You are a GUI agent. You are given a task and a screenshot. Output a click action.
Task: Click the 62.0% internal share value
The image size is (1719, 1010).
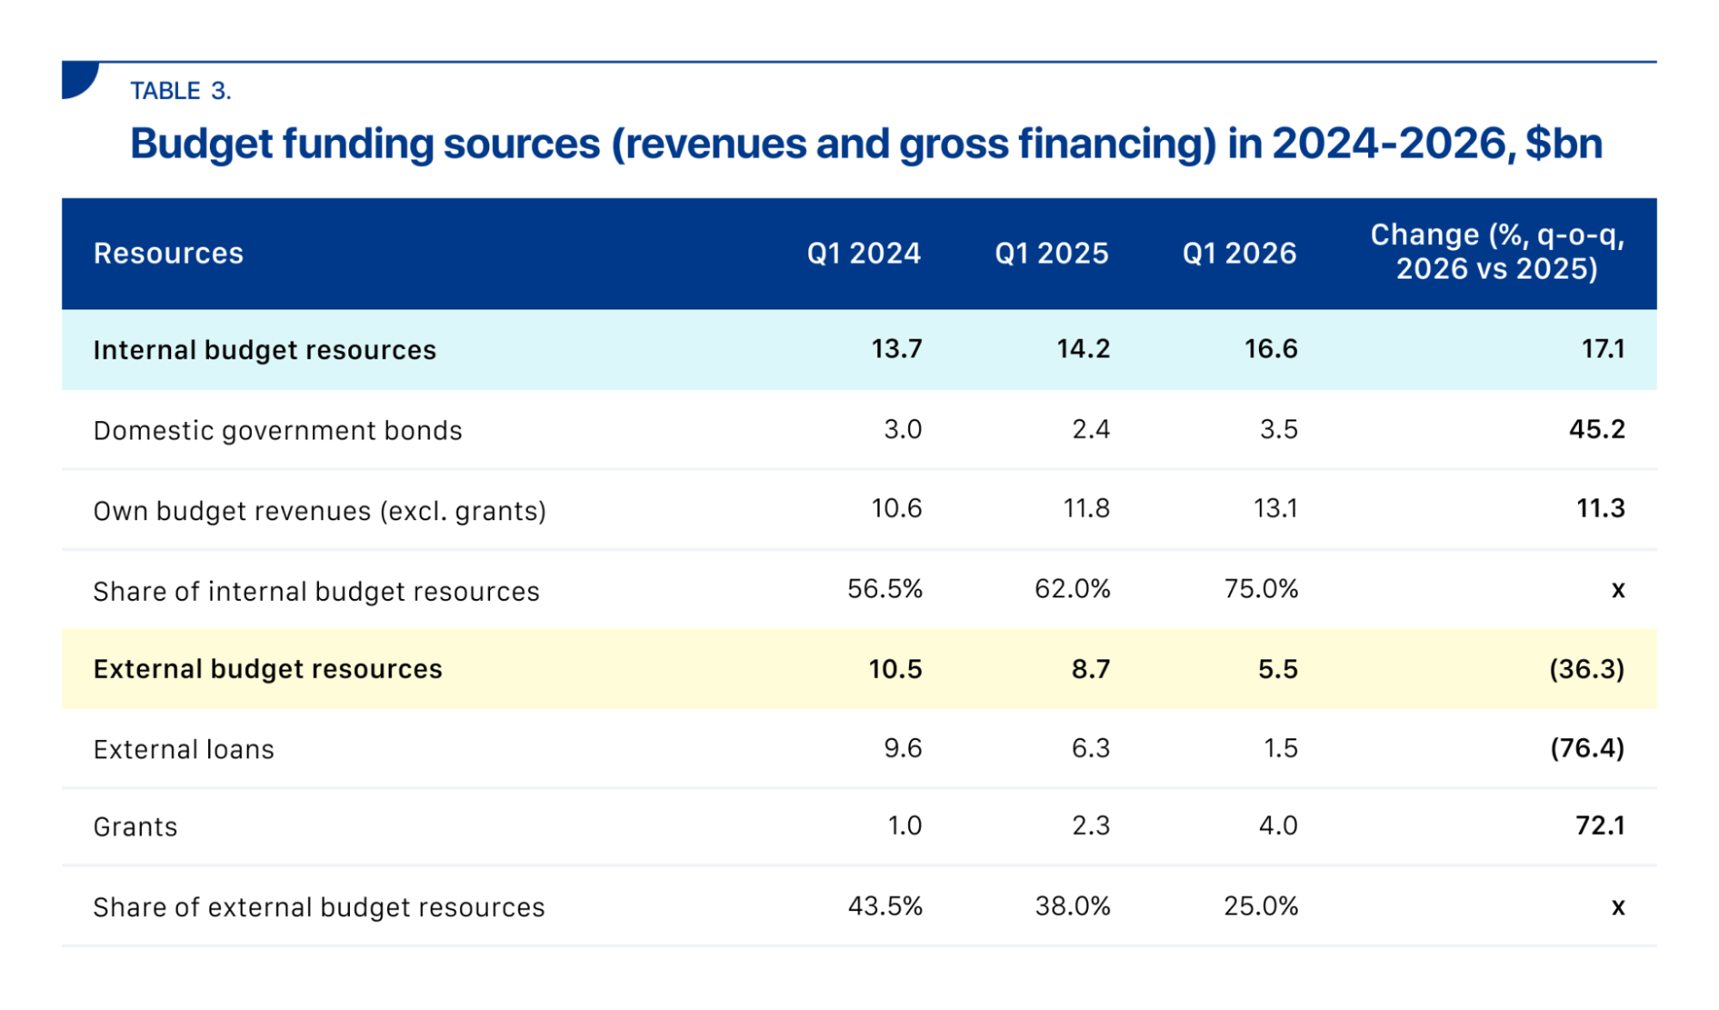(1072, 589)
